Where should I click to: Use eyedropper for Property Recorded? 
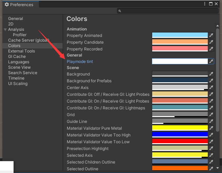tap(211, 49)
